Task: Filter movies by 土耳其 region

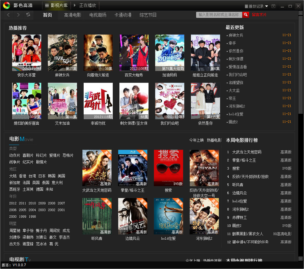Action: [x=28, y=189]
